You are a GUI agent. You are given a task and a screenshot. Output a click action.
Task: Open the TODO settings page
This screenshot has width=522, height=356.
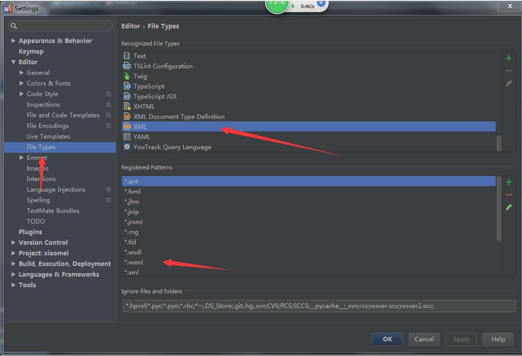pyautogui.click(x=35, y=221)
